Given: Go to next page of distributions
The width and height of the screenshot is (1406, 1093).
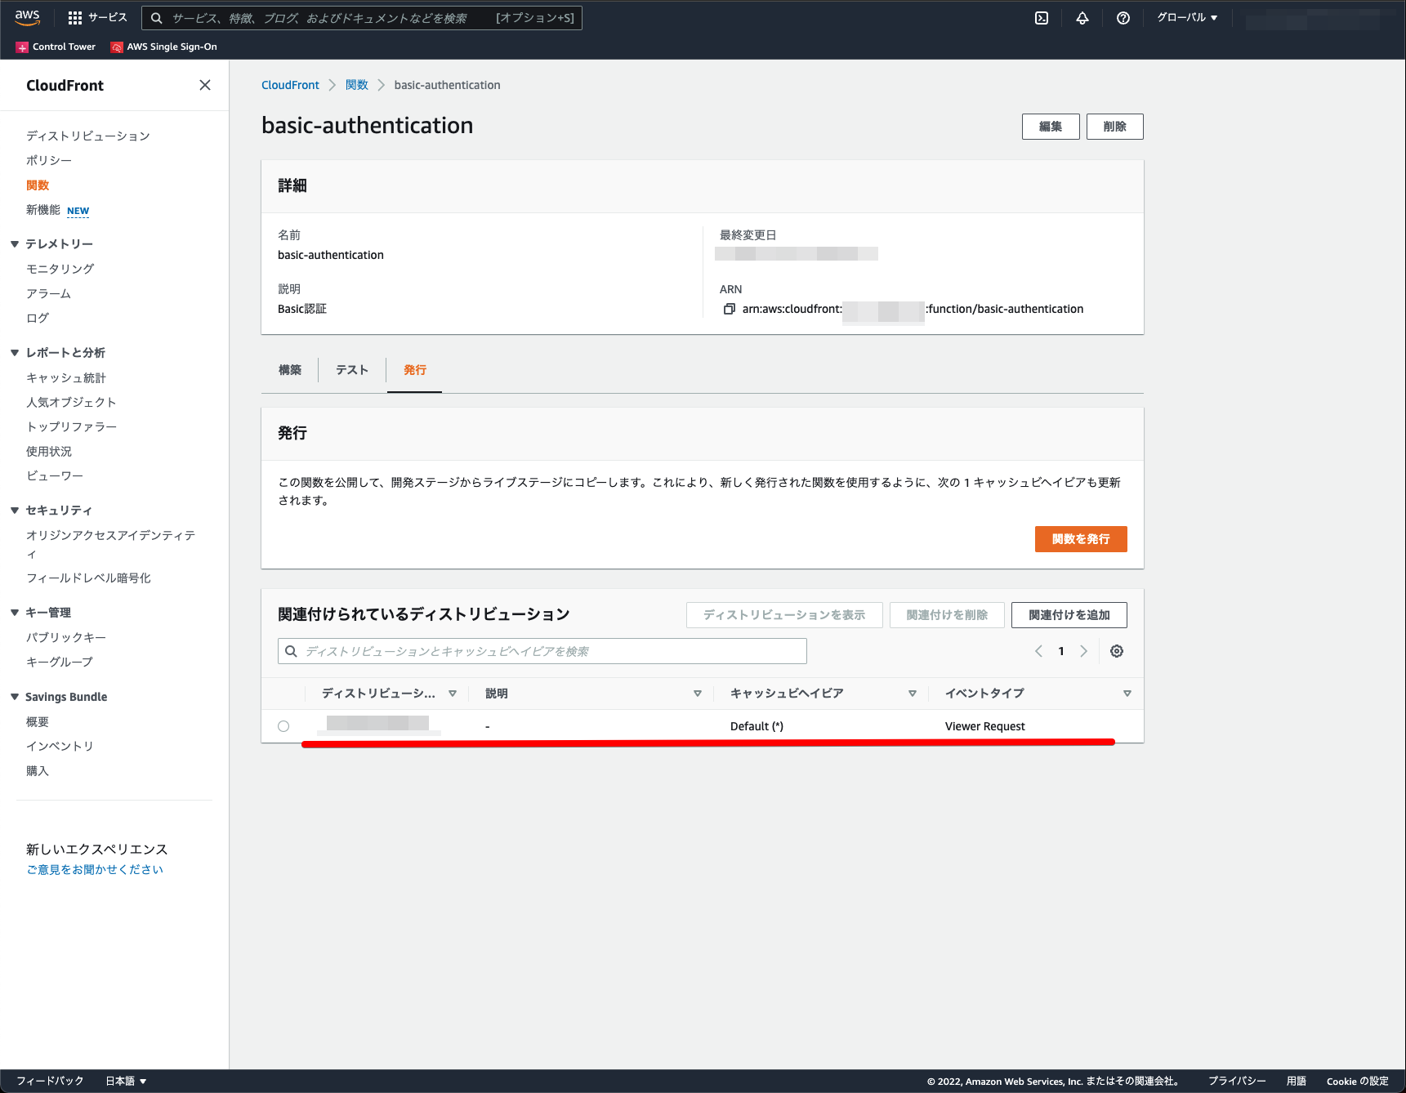Looking at the screenshot, I should coord(1084,651).
